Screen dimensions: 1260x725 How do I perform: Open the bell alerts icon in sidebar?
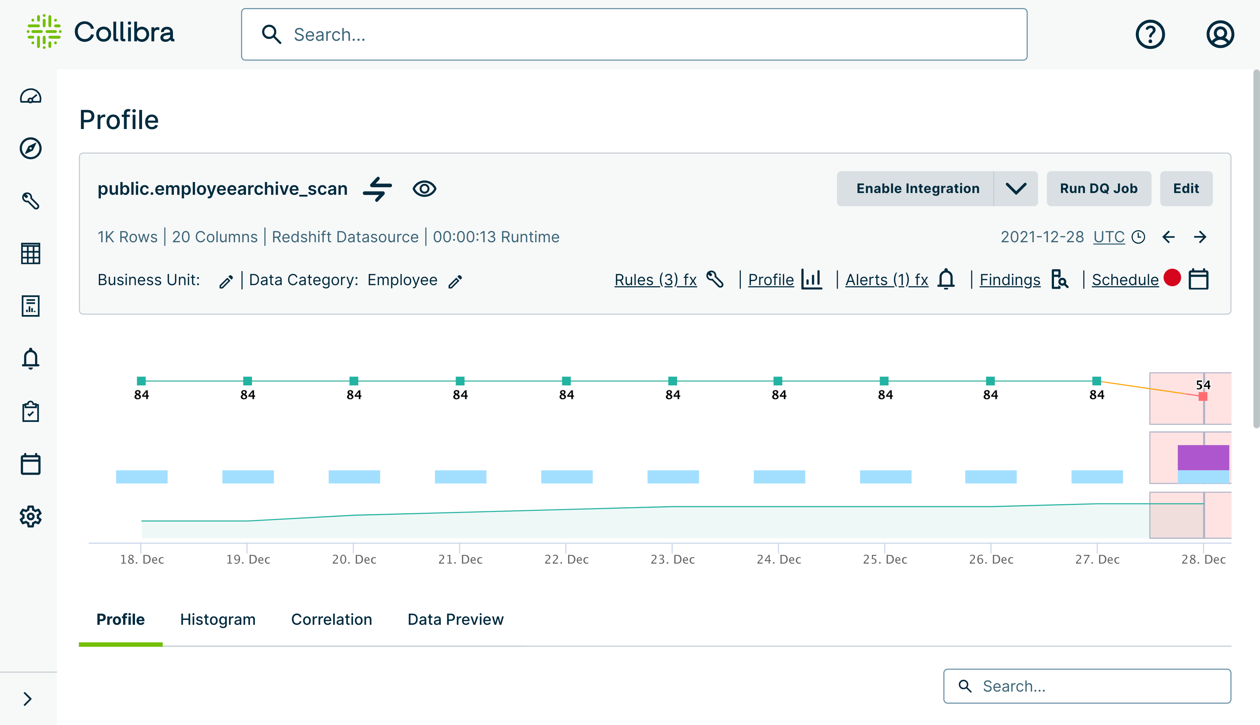tap(30, 358)
